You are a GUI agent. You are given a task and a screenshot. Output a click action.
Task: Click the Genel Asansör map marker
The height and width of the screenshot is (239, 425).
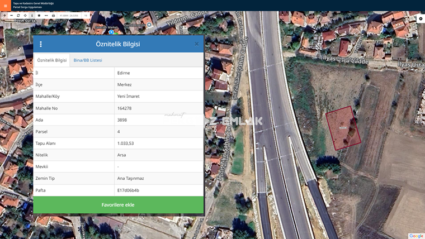[x=149, y=25]
